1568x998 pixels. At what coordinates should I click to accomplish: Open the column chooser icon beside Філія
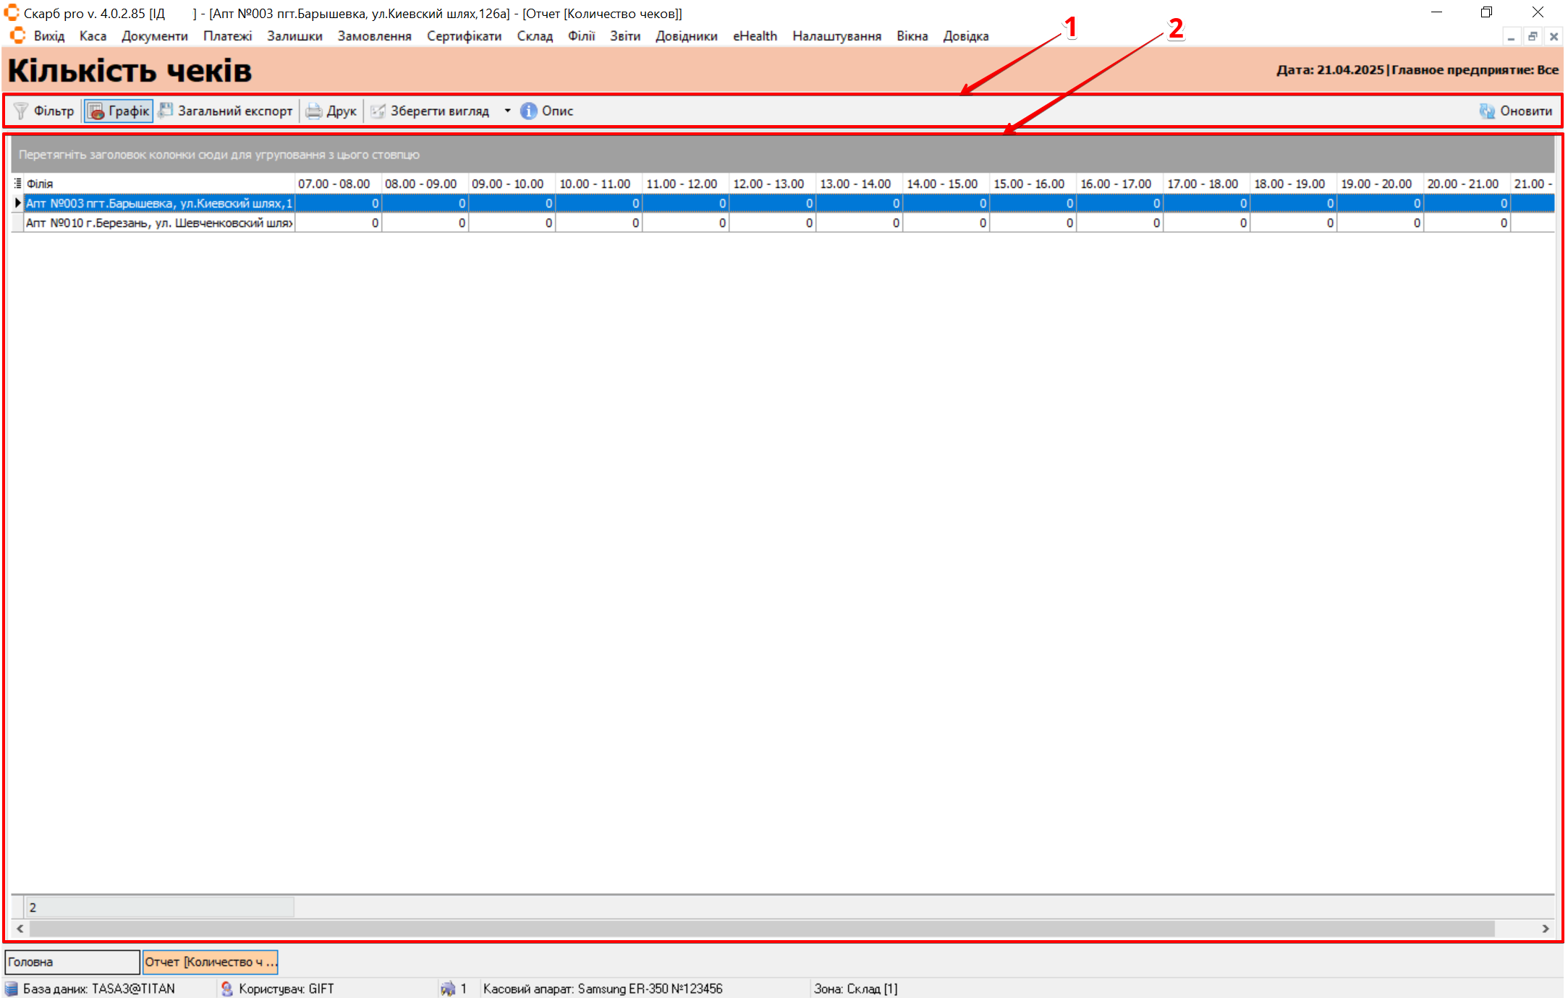17,184
